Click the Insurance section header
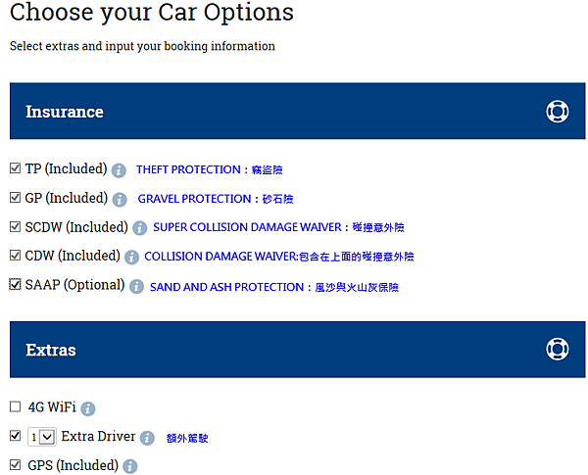The height and width of the screenshot is (475, 588). click(x=297, y=111)
